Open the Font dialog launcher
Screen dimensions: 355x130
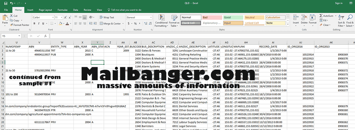(x=71, y=29)
